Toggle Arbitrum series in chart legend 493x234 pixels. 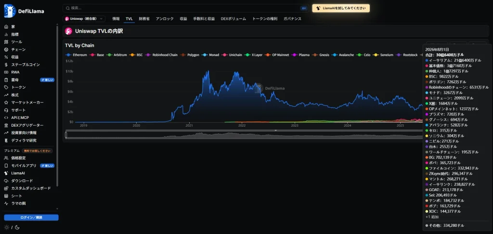point(117,55)
